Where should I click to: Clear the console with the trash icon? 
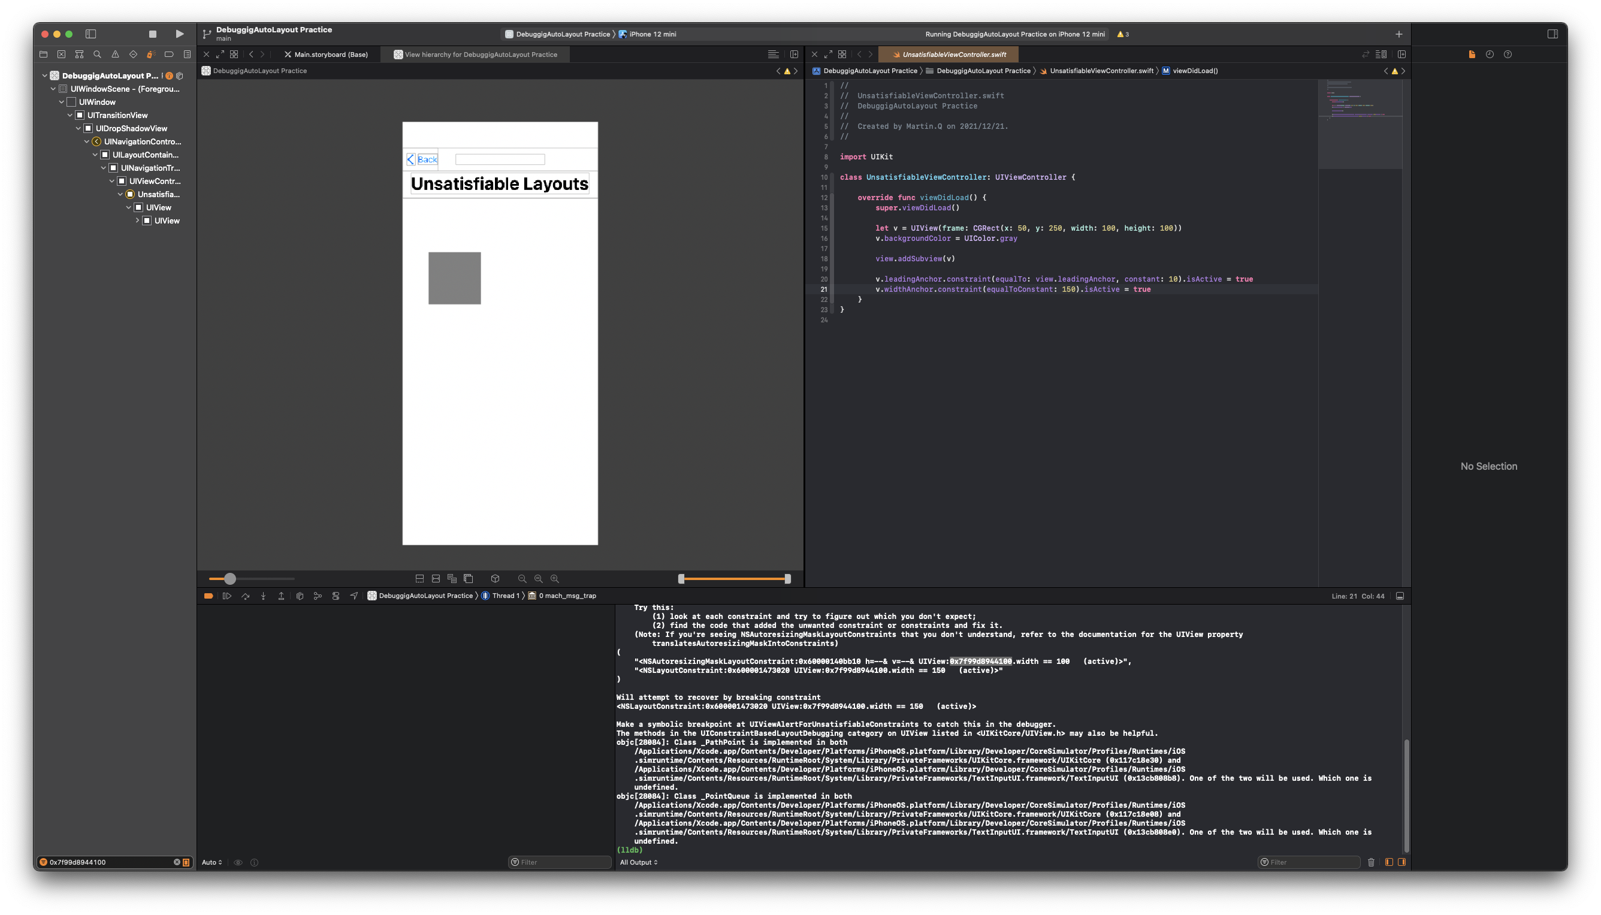[1371, 862]
